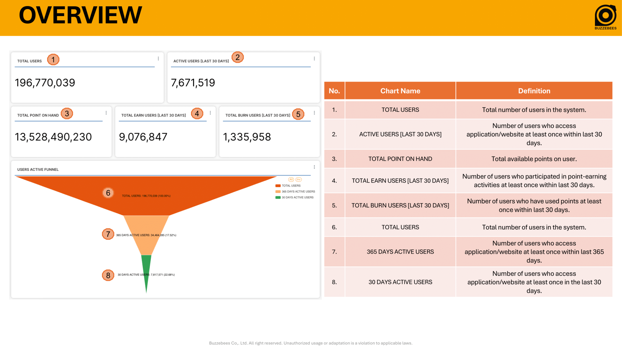Open options menu for USERS ACTIVE FUNNEL chart
Viewport: 622px width, 350px height.
(315, 167)
